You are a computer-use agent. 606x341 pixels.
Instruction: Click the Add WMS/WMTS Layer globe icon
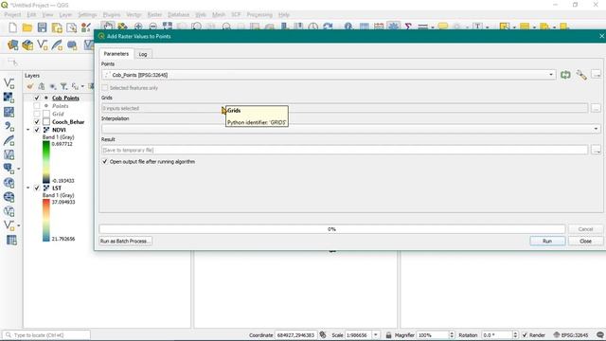9,183
